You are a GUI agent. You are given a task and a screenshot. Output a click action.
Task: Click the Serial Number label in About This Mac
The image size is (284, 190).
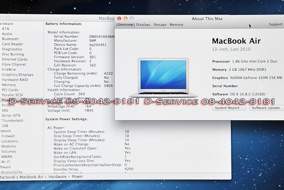[x=225, y=86]
